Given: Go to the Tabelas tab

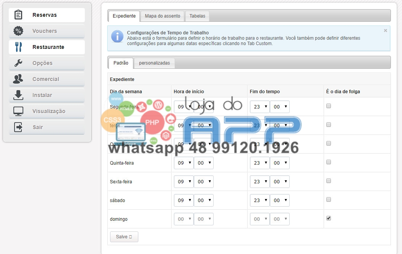Looking at the screenshot, I should [197, 16].
